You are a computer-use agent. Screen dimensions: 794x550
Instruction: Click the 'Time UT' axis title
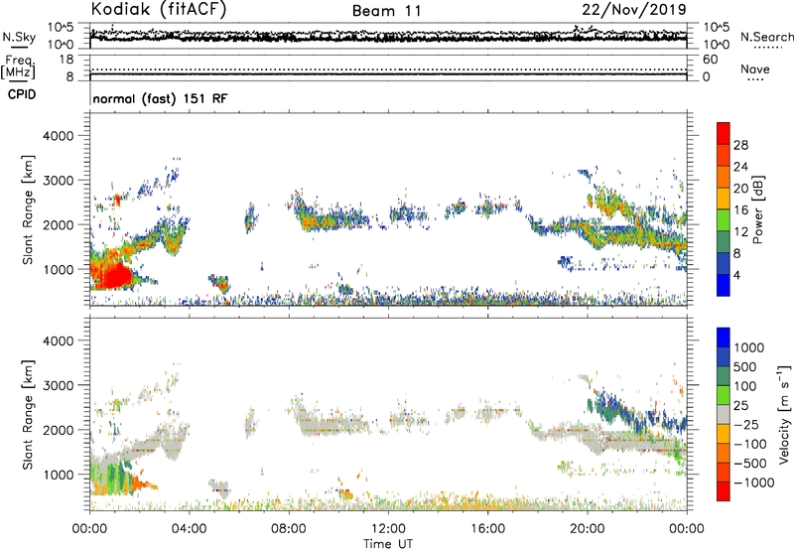tap(388, 544)
